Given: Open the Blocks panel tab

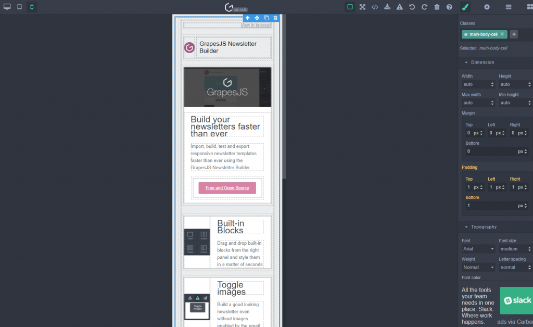Looking at the screenshot, I should tap(529, 7).
